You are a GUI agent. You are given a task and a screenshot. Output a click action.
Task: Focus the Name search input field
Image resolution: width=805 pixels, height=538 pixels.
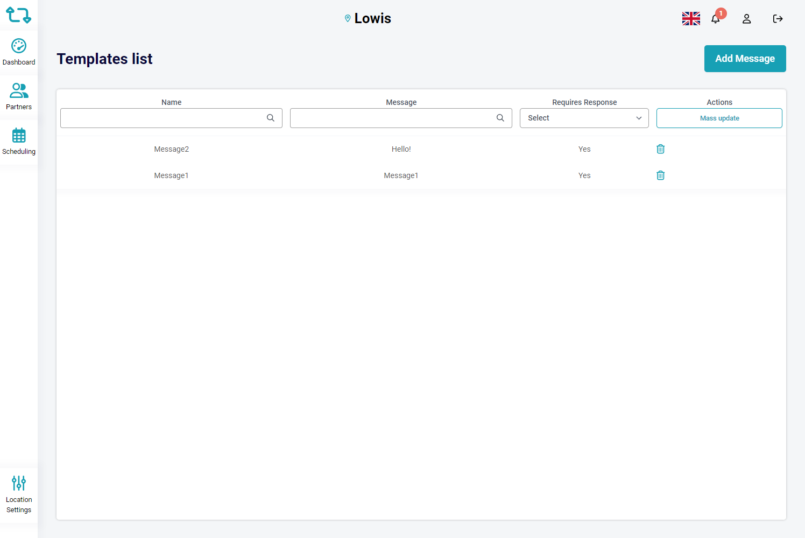coord(161,118)
